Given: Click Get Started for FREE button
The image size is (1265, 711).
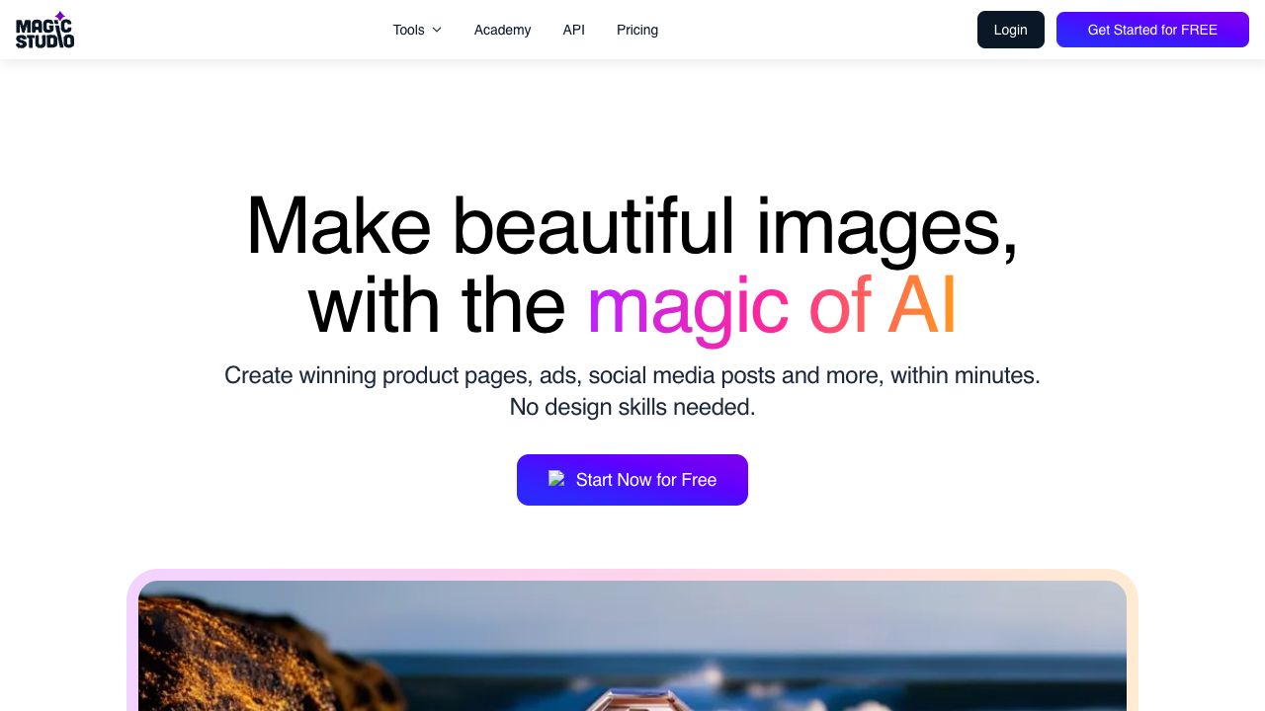Looking at the screenshot, I should [1152, 30].
